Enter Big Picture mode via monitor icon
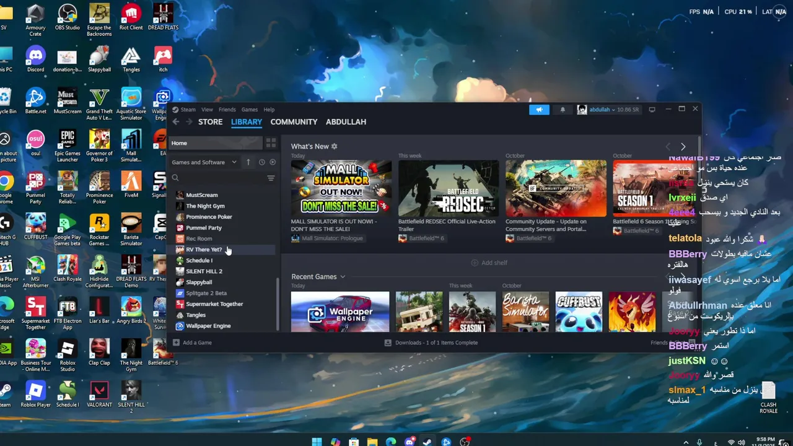This screenshot has width=793, height=446. (x=652, y=110)
